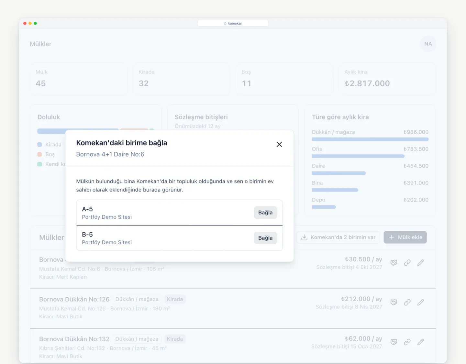The height and width of the screenshot is (364, 466).
Task: Click Kirada tag on Bornova Dükkân No:126
Action: [175, 299]
